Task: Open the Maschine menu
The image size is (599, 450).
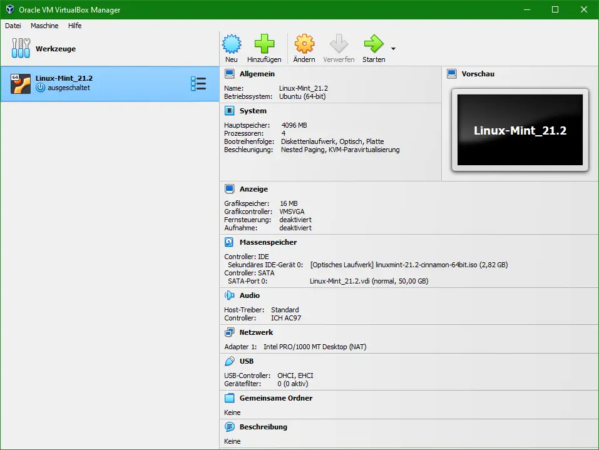Action: pos(44,26)
